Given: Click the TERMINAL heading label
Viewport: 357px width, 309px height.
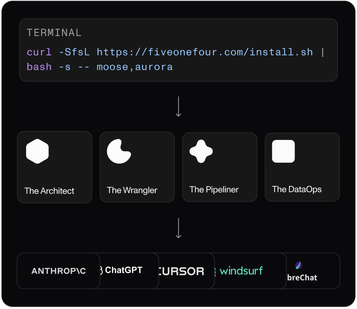Looking at the screenshot, I should [54, 33].
